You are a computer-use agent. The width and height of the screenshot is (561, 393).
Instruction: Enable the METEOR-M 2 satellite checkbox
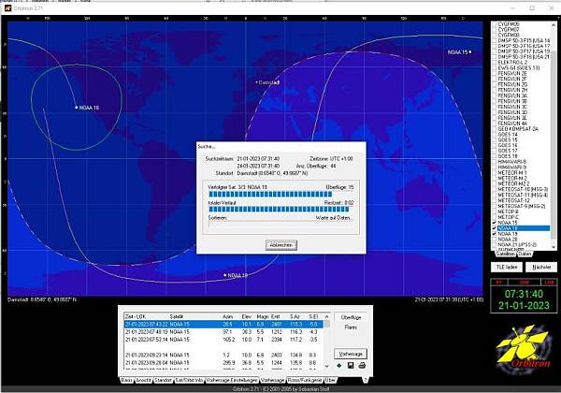[495, 178]
